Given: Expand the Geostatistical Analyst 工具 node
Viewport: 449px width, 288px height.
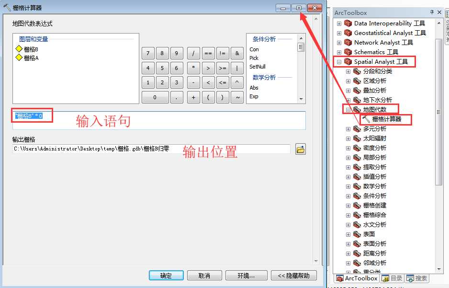Looking at the screenshot, I should 339,33.
